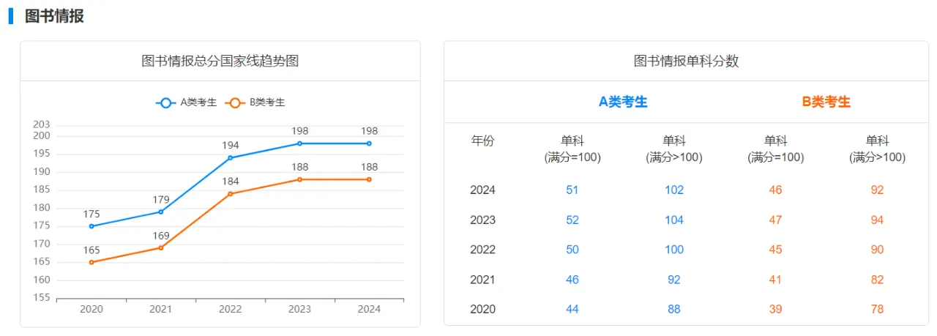Click the 年份 column header

click(x=482, y=141)
